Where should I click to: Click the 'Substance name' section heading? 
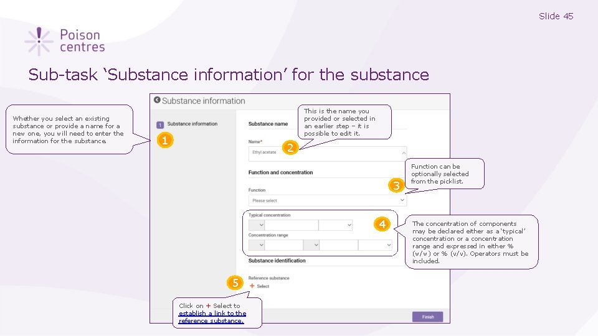268,124
